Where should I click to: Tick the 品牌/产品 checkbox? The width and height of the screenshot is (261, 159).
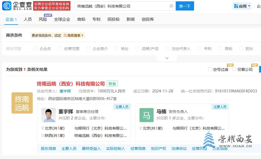pyautogui.click(x=137, y=49)
